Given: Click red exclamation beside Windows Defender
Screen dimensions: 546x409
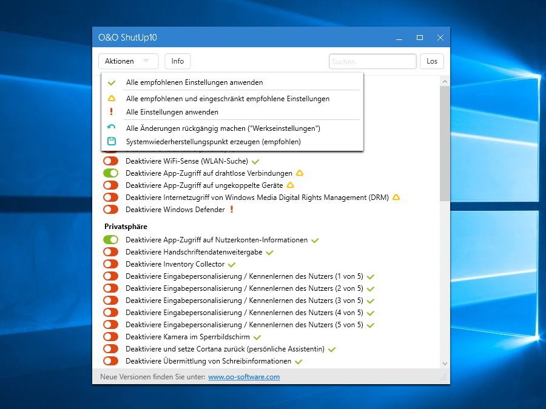Looking at the screenshot, I should pos(232,210).
